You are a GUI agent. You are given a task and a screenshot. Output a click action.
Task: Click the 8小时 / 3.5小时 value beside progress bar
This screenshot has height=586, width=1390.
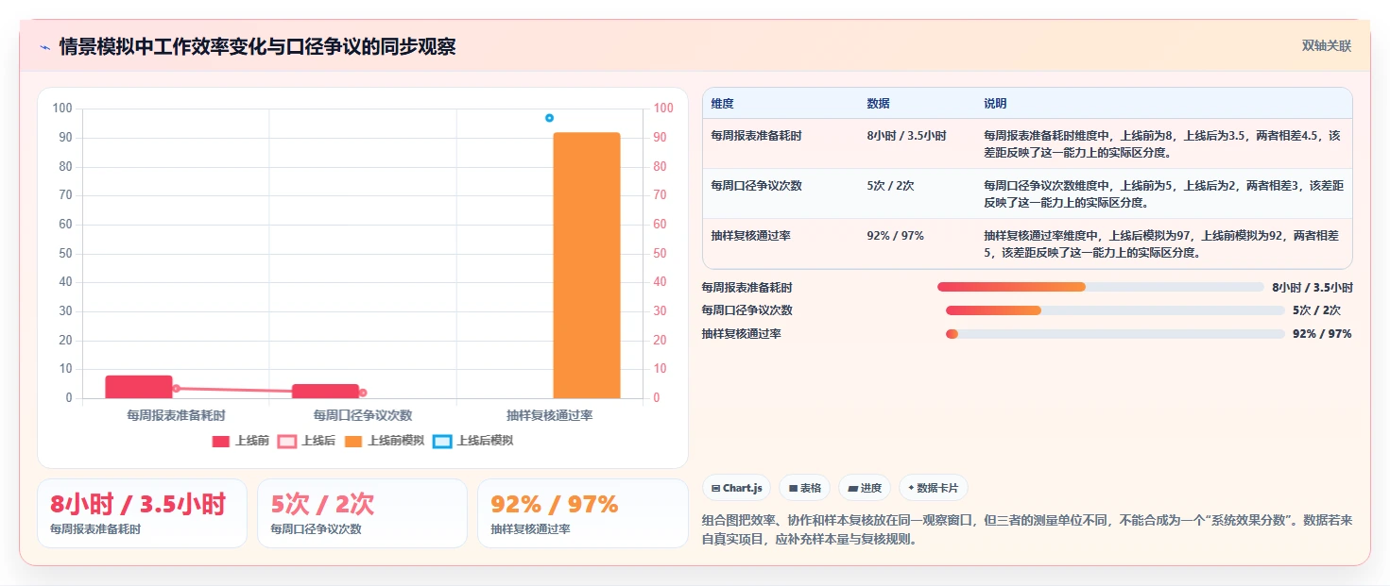pyautogui.click(x=1312, y=288)
